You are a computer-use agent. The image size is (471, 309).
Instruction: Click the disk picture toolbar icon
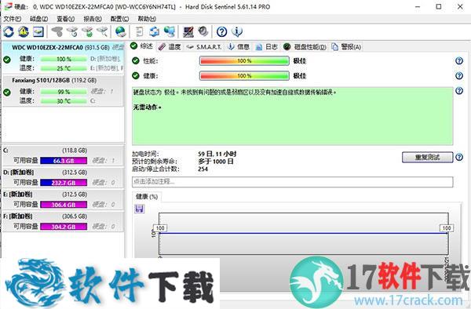38,31
